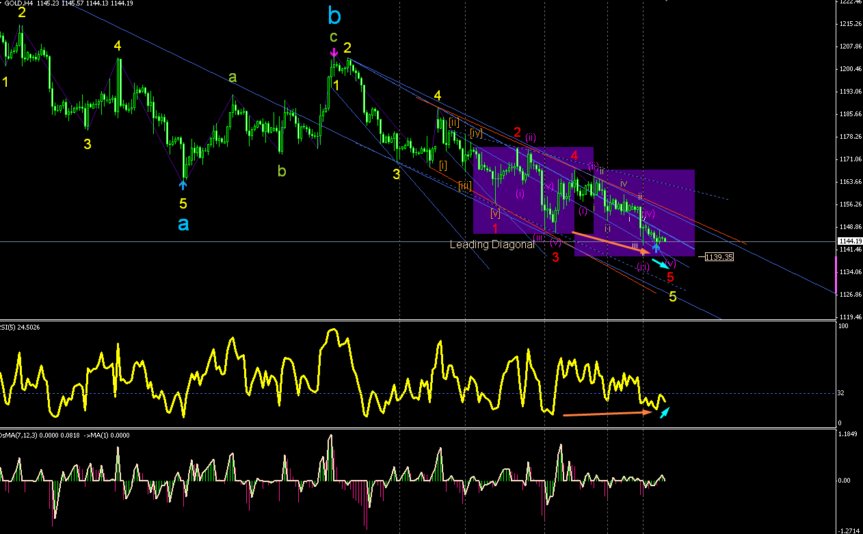
Task: Select the red wave 5 label
Action: [671, 277]
